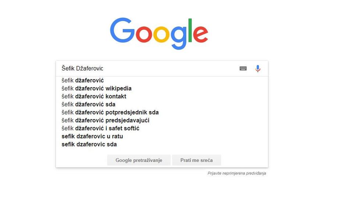Pick the "šefik džaferović i safet softić" suggestion
This screenshot has width=345, height=220.
tap(100, 128)
